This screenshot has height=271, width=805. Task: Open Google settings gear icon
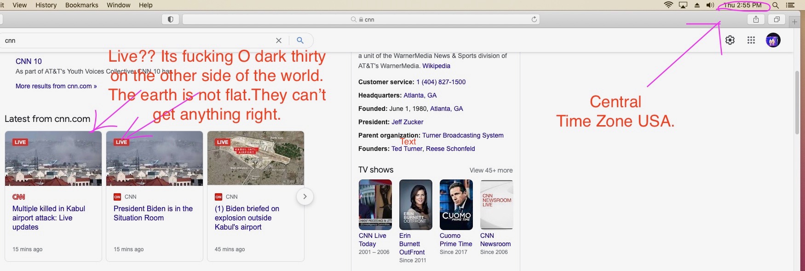[730, 40]
